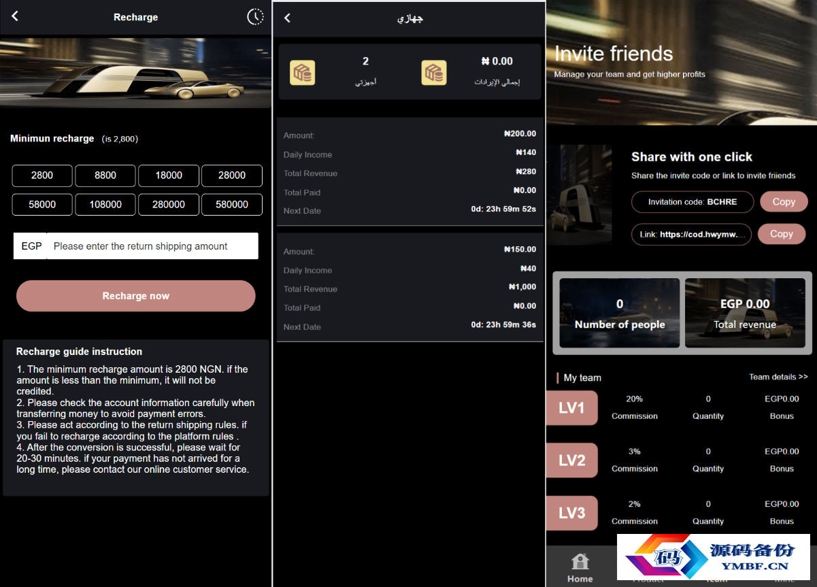Choose the 580000 recharge option
The height and width of the screenshot is (587, 817).
click(x=232, y=205)
